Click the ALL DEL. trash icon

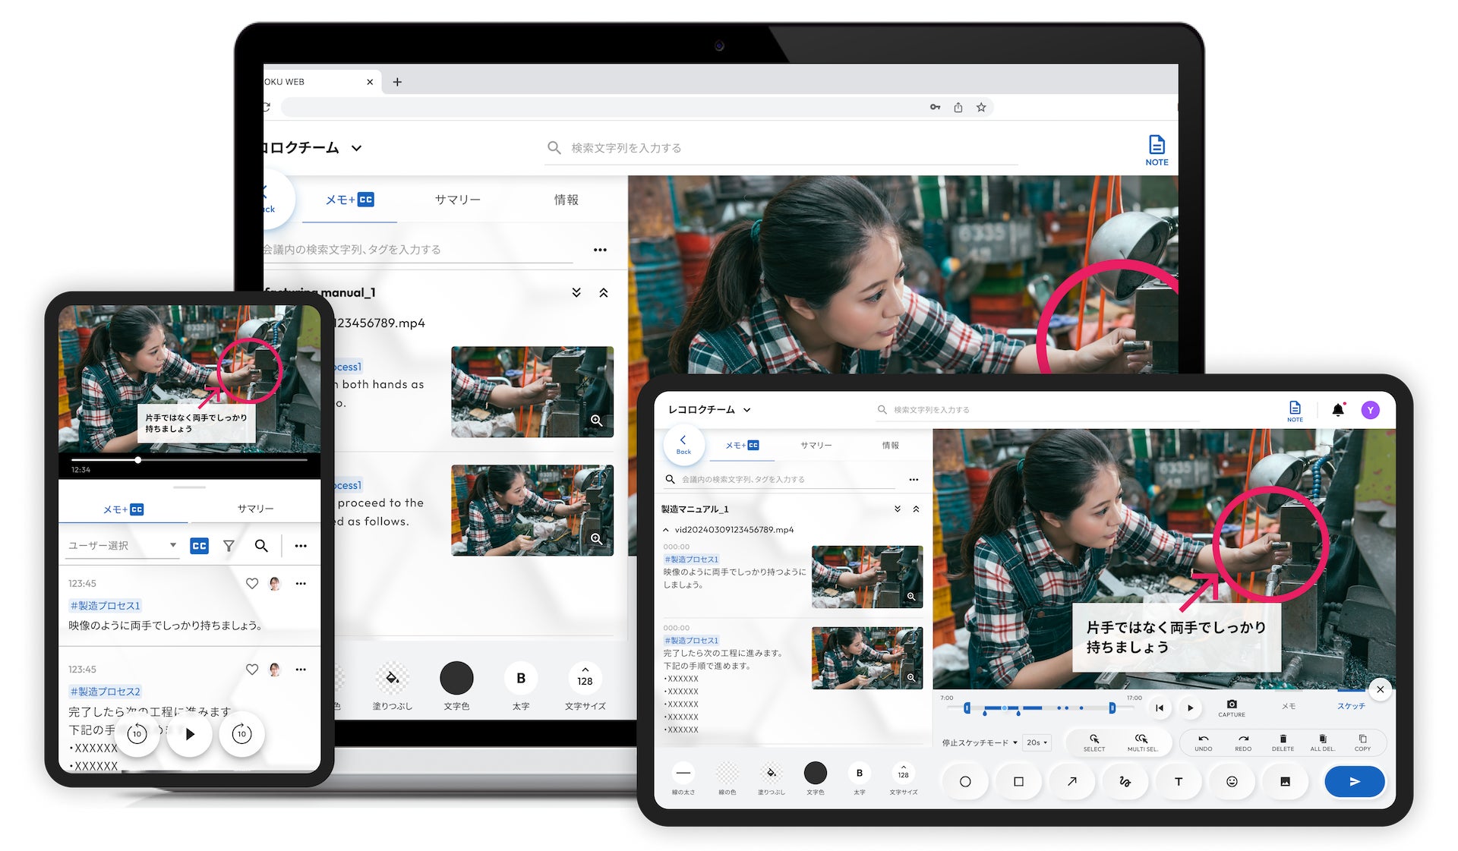click(x=1322, y=739)
